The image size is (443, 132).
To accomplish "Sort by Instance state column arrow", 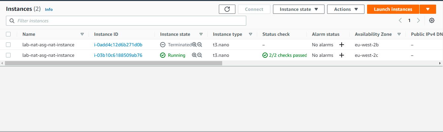I will point(201,34).
